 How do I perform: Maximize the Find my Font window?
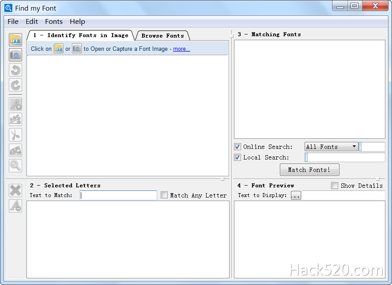pyautogui.click(x=354, y=6)
